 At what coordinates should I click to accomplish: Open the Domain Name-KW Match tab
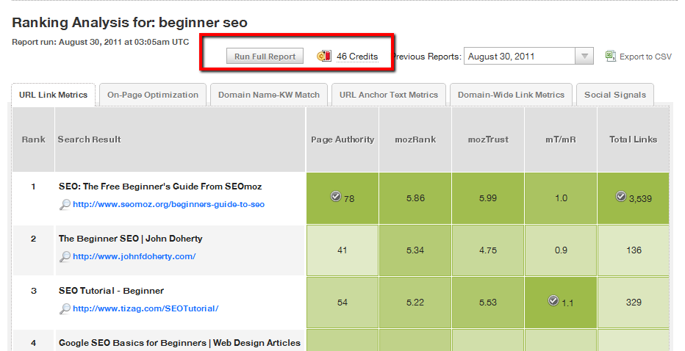pyautogui.click(x=269, y=95)
